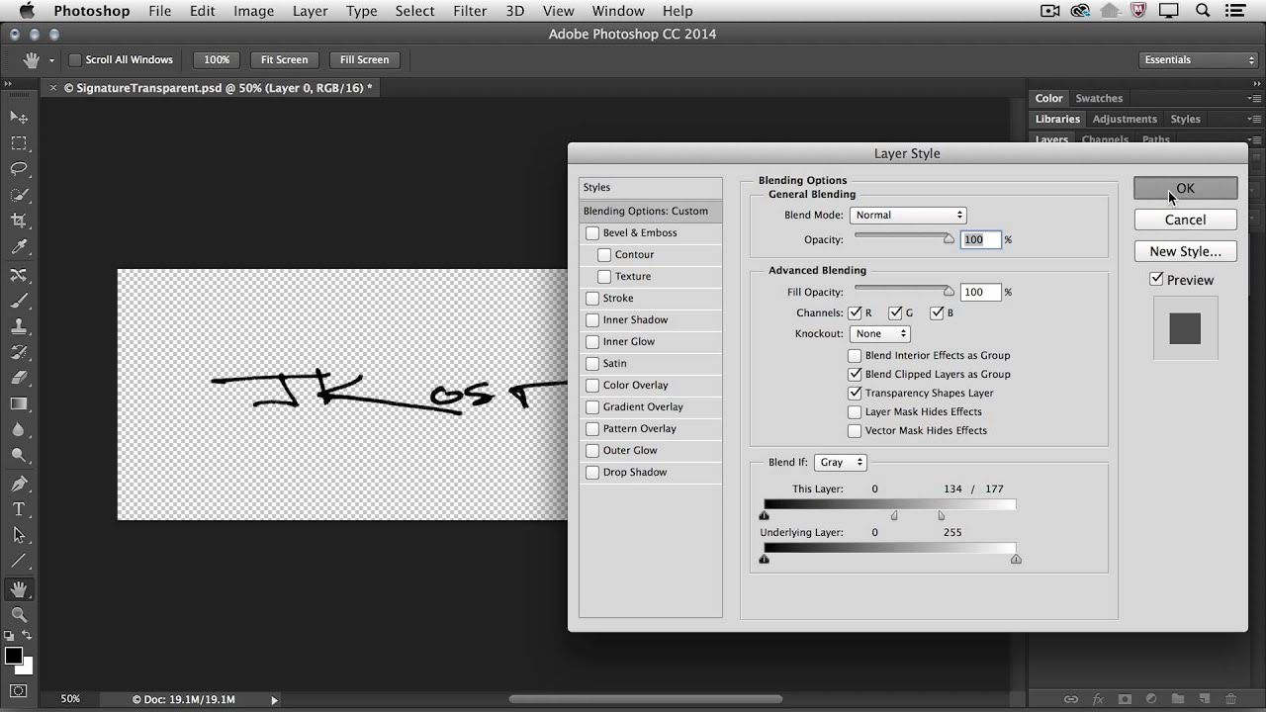The height and width of the screenshot is (712, 1266).
Task: Click the Fill Screen button
Action: point(364,59)
